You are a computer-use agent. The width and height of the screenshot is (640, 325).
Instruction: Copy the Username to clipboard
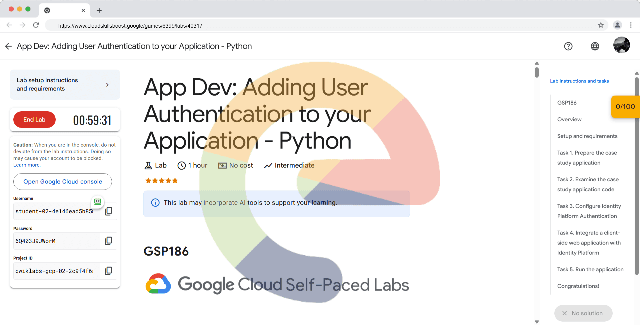point(108,211)
